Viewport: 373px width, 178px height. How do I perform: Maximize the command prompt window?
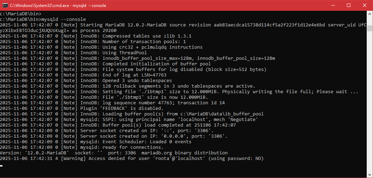coord(349,5)
